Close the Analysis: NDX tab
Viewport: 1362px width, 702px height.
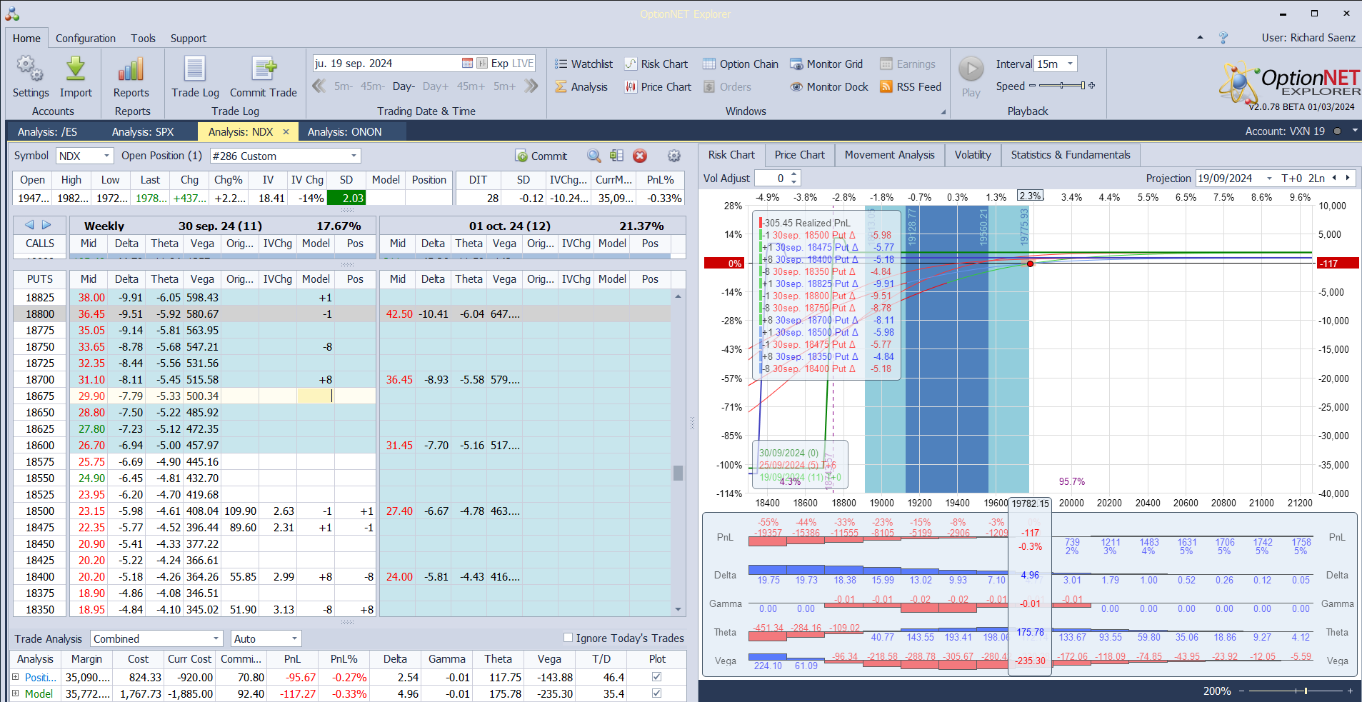coord(286,131)
